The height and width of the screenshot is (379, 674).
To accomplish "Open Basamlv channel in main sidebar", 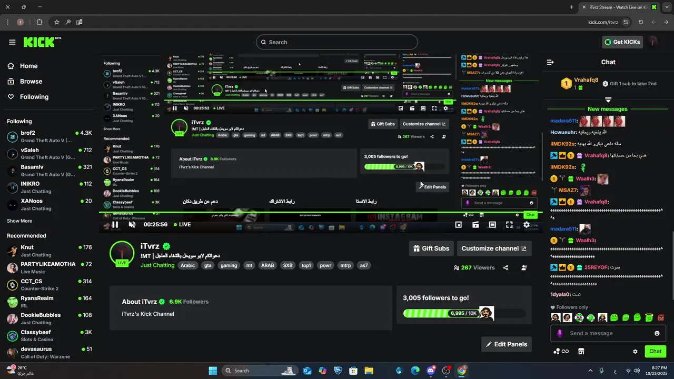I will 49,171.
